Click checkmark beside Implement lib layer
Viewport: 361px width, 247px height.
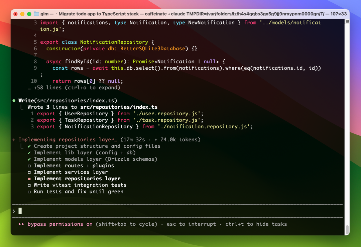coord(29,153)
